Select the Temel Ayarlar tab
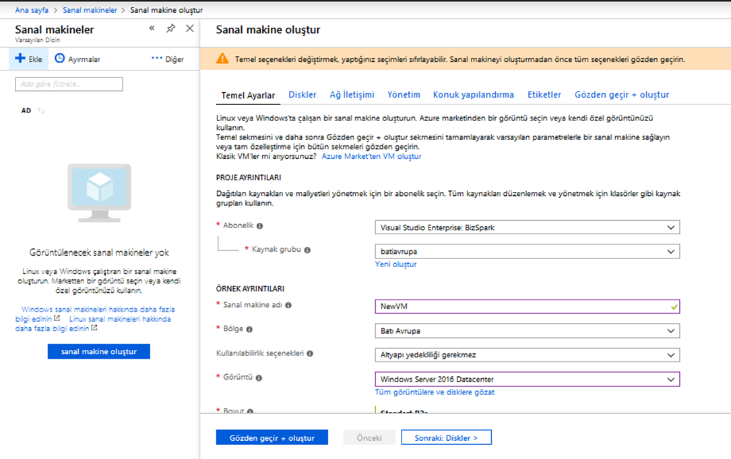 point(248,96)
